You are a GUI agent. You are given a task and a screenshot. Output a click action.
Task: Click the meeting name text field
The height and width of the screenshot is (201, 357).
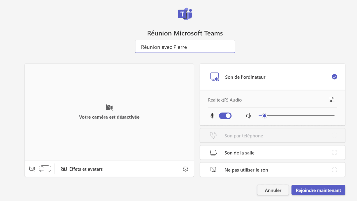pos(185,47)
